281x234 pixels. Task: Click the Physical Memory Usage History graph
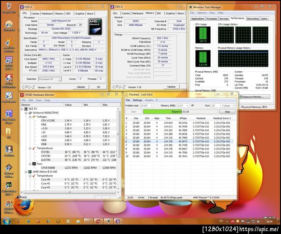(x=243, y=59)
